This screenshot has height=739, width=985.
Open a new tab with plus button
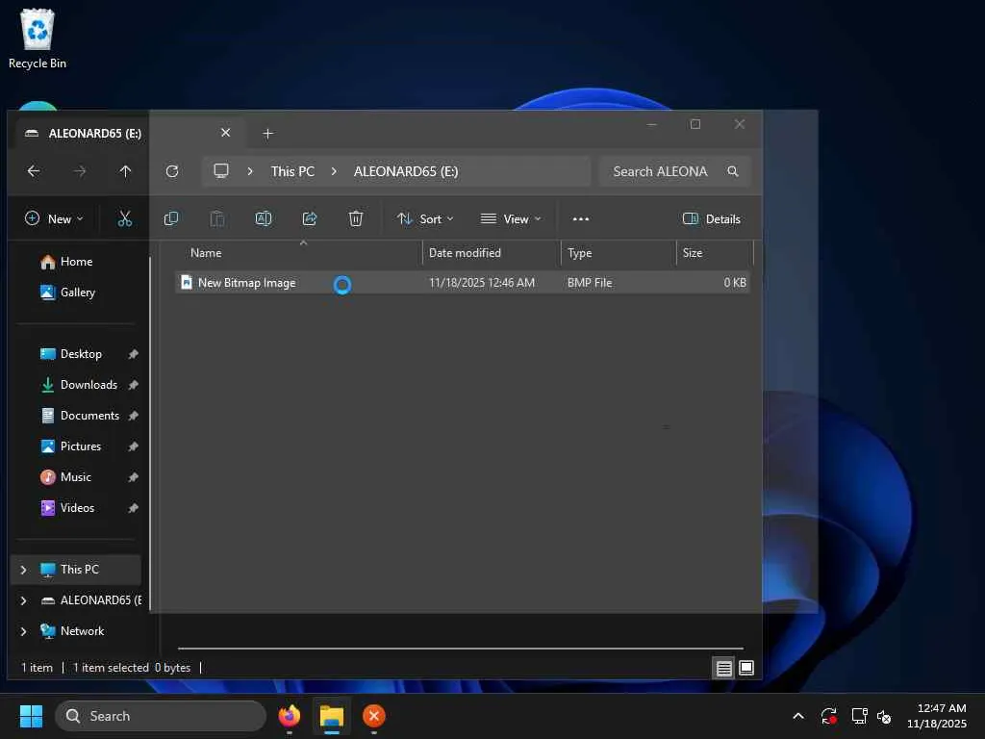[268, 134]
